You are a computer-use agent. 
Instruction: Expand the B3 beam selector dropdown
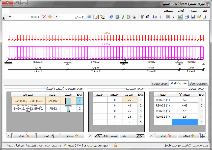coord(10,17)
